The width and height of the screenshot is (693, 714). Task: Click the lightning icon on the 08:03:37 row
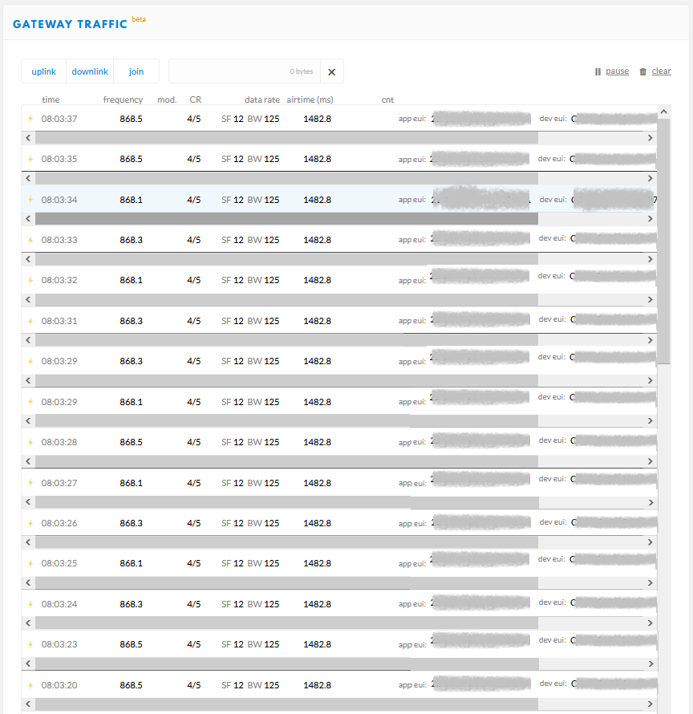(31, 119)
